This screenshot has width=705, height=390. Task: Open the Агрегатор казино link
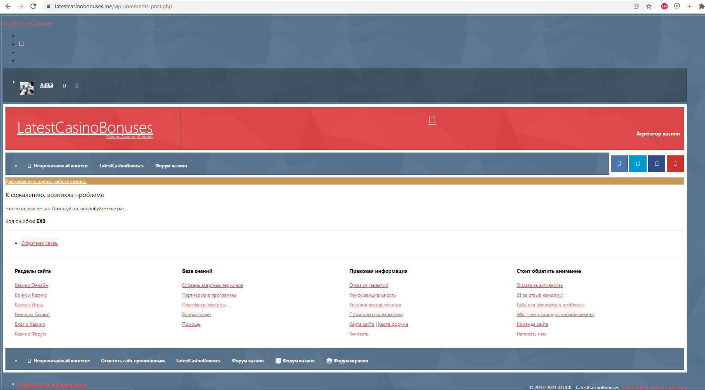pos(658,134)
